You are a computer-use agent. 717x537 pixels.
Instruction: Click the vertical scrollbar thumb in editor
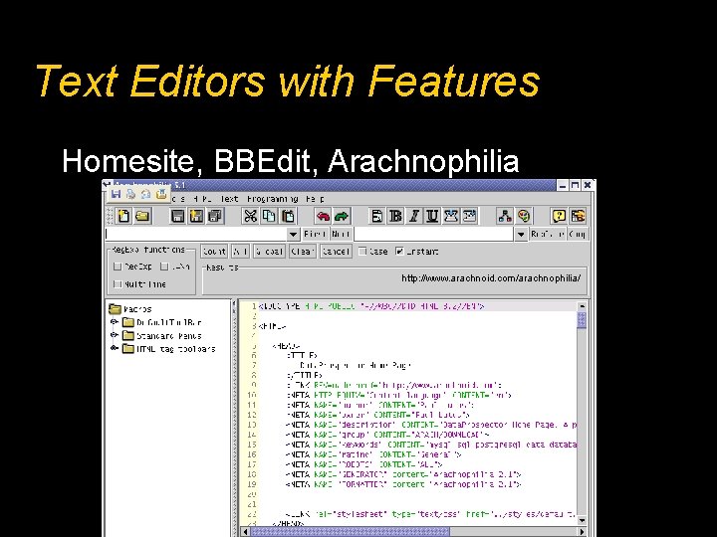582,319
